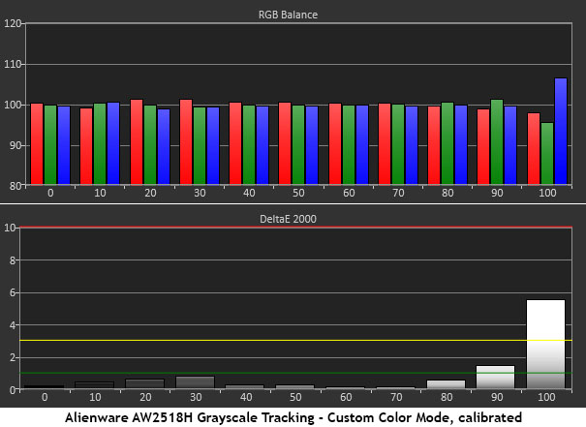Choose the 90 label on DeltaE x-axis
Viewport: 586px width, 427px height.
tap(497, 397)
